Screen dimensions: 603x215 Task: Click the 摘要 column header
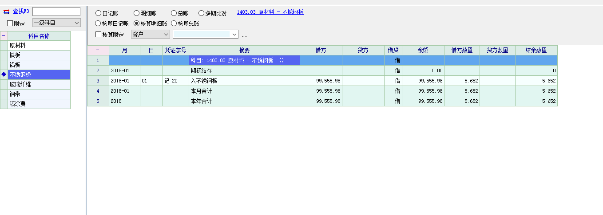244,51
